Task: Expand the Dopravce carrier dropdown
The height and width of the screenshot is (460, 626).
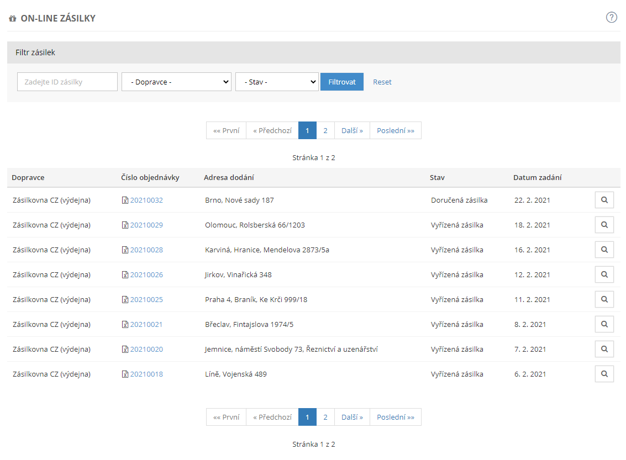Action: (176, 82)
